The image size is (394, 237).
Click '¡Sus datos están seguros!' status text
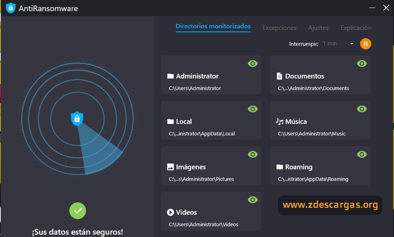click(78, 232)
